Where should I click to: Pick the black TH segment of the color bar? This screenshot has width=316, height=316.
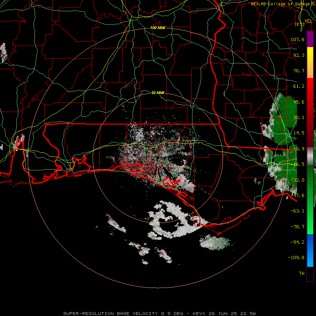click(310, 274)
